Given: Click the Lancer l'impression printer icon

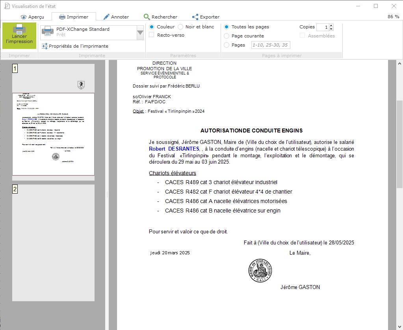Looking at the screenshot, I should click(19, 29).
